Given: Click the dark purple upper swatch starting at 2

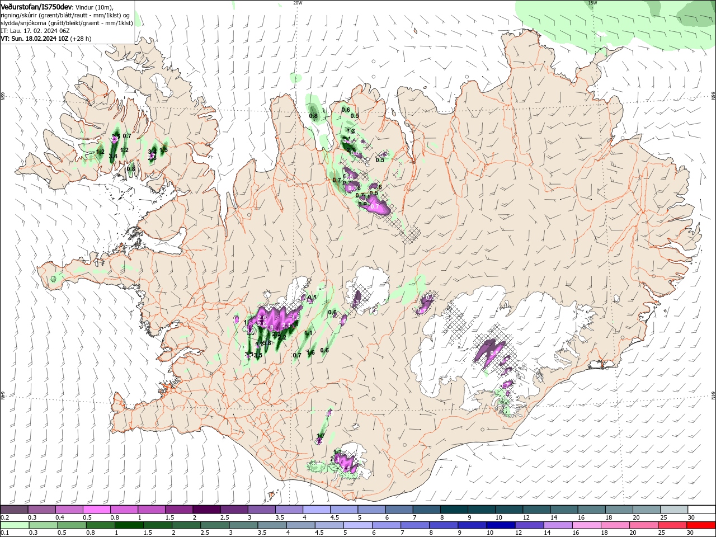Looking at the screenshot, I should pyautogui.click(x=206, y=510).
